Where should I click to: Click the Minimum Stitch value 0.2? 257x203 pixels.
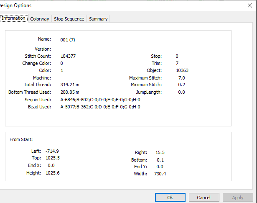click(x=182, y=85)
